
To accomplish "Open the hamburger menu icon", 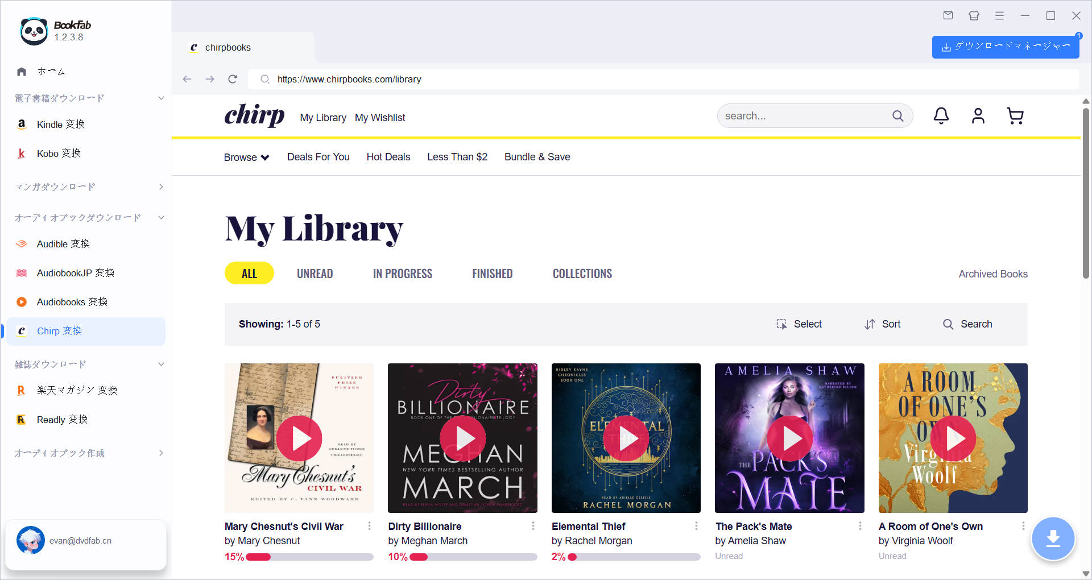I will (999, 16).
